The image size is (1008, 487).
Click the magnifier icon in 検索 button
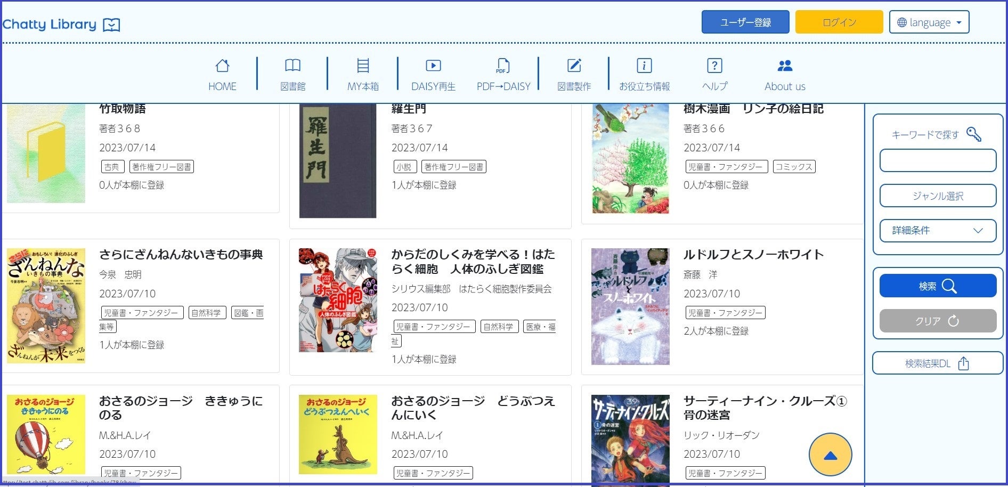[x=949, y=286]
